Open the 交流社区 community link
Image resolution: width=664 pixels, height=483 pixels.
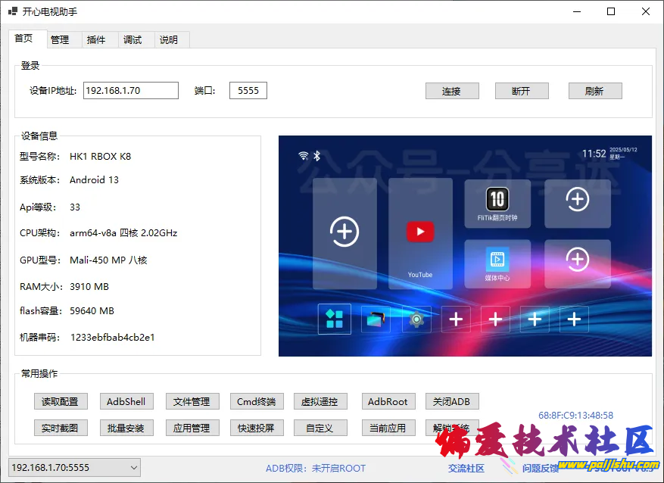click(466, 469)
